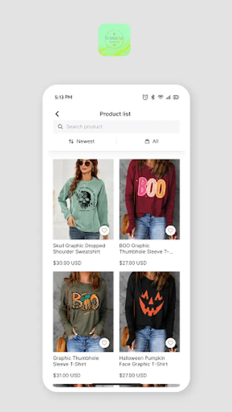Select the maroon BOO shirt image

(149, 199)
